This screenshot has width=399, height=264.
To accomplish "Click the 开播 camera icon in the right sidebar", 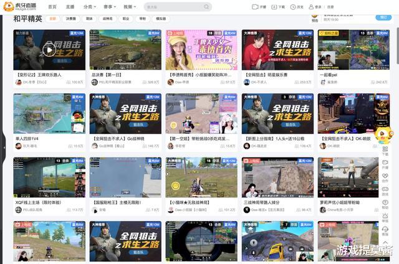I will pyautogui.click(x=385, y=163).
